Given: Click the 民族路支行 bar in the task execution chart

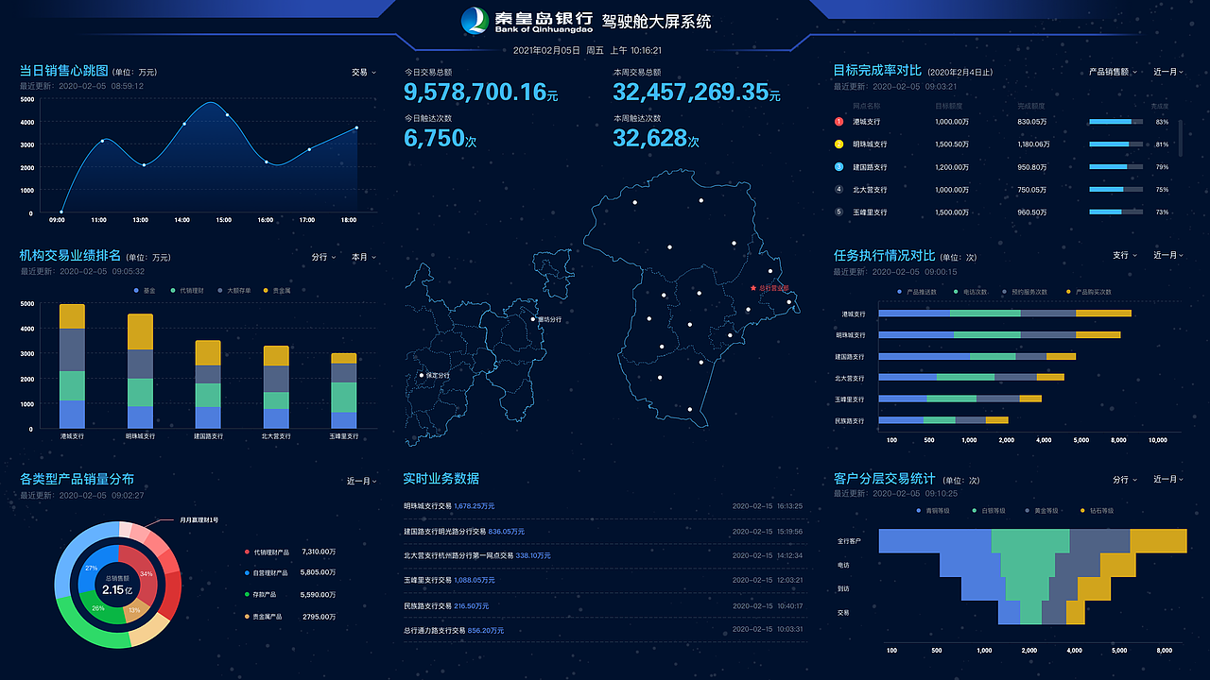Looking at the screenshot, I should [943, 420].
